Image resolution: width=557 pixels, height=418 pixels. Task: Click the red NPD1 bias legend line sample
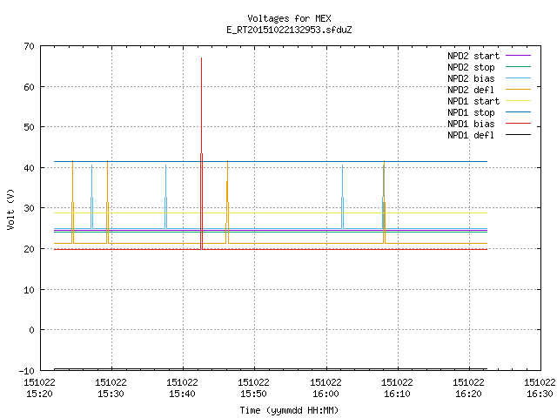(x=518, y=124)
